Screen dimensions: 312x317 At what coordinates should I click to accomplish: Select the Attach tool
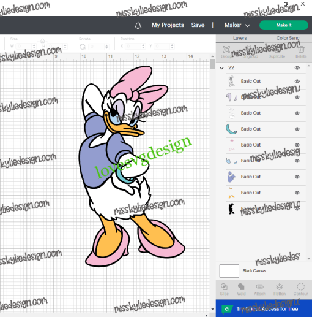(259, 286)
